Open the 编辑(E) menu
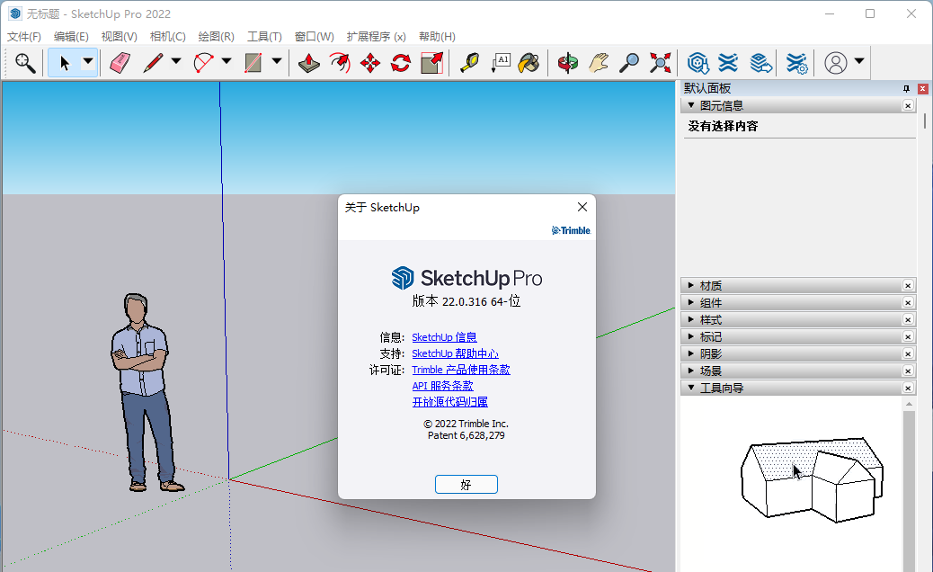 tap(71, 36)
